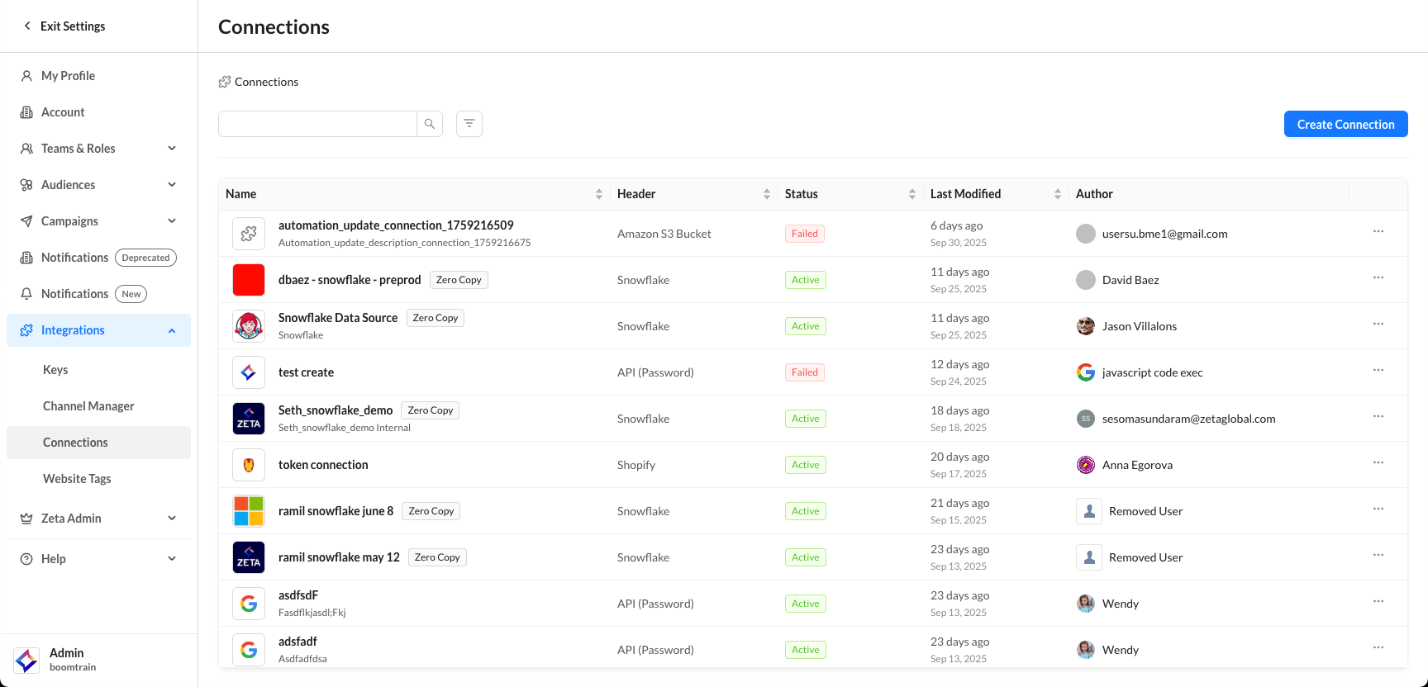The image size is (1428, 687).
Task: Click the search magnifier icon
Action: coord(430,124)
